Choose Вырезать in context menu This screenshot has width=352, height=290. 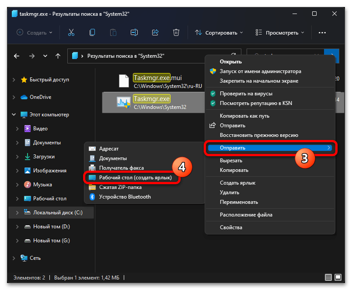pyautogui.click(x=270, y=161)
